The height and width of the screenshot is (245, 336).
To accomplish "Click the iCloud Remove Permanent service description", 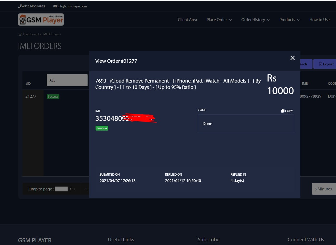I will pyautogui.click(x=178, y=84).
